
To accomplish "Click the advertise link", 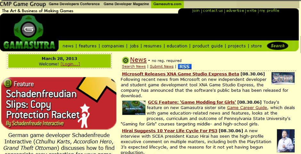I will point(235,11).
